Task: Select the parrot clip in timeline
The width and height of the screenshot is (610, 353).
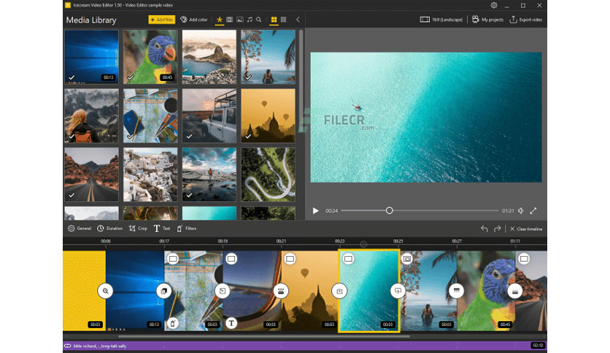Action: click(x=486, y=291)
